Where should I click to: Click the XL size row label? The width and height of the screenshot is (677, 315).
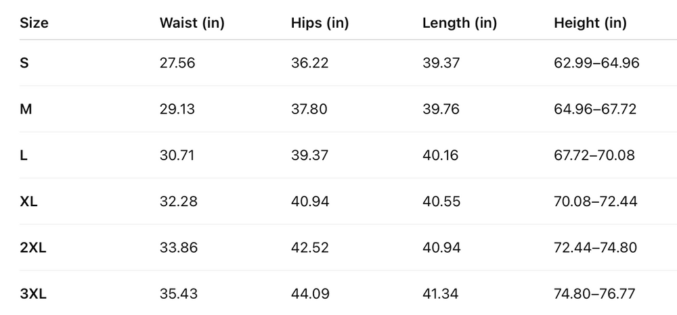coord(29,201)
